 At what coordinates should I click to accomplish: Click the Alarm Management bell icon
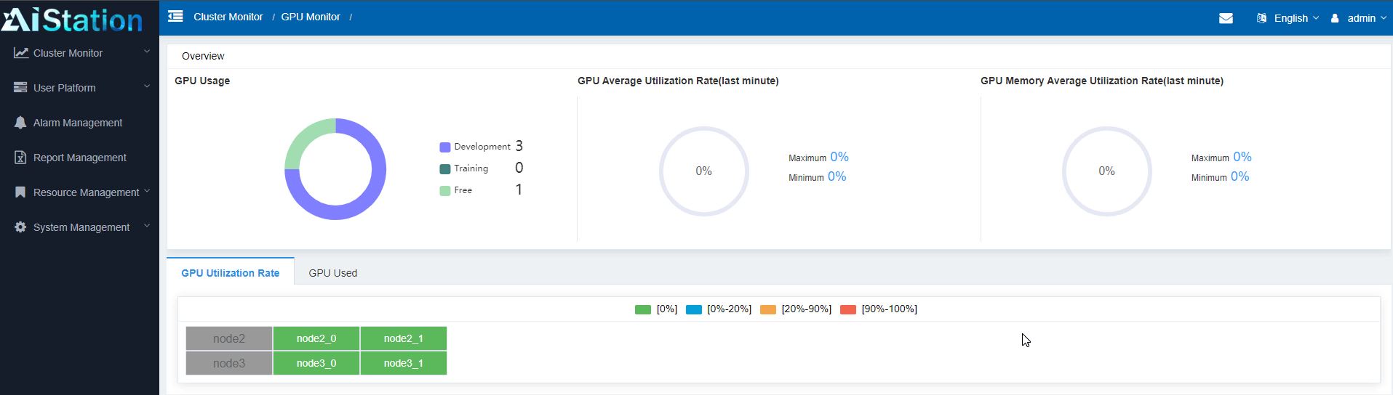click(x=20, y=123)
